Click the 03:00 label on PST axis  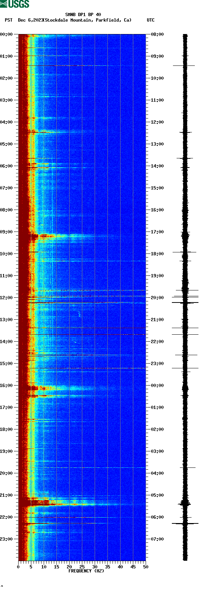click(x=7, y=100)
